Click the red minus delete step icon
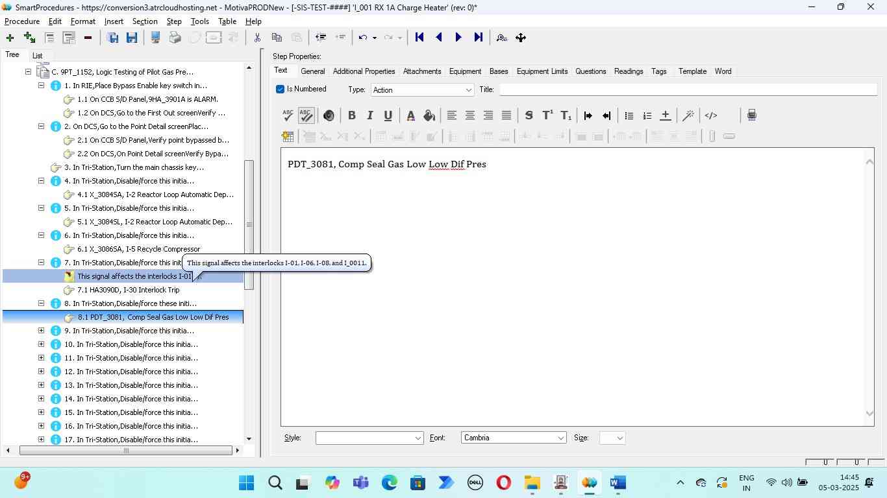The height and width of the screenshot is (498, 887). pos(88,38)
